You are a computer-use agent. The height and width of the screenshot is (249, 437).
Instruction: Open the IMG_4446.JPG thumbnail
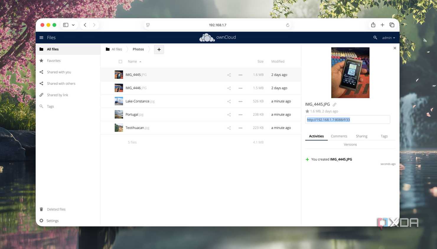pos(119,88)
